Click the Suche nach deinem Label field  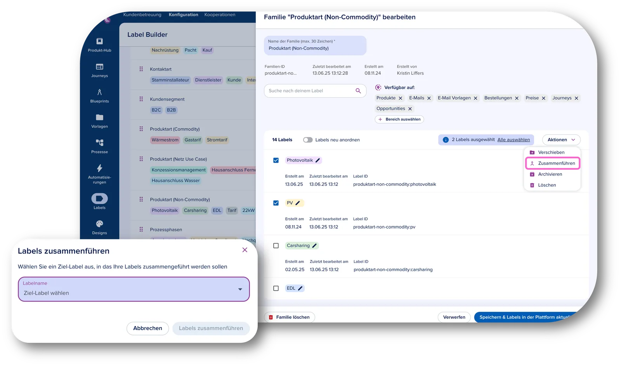tap(315, 91)
